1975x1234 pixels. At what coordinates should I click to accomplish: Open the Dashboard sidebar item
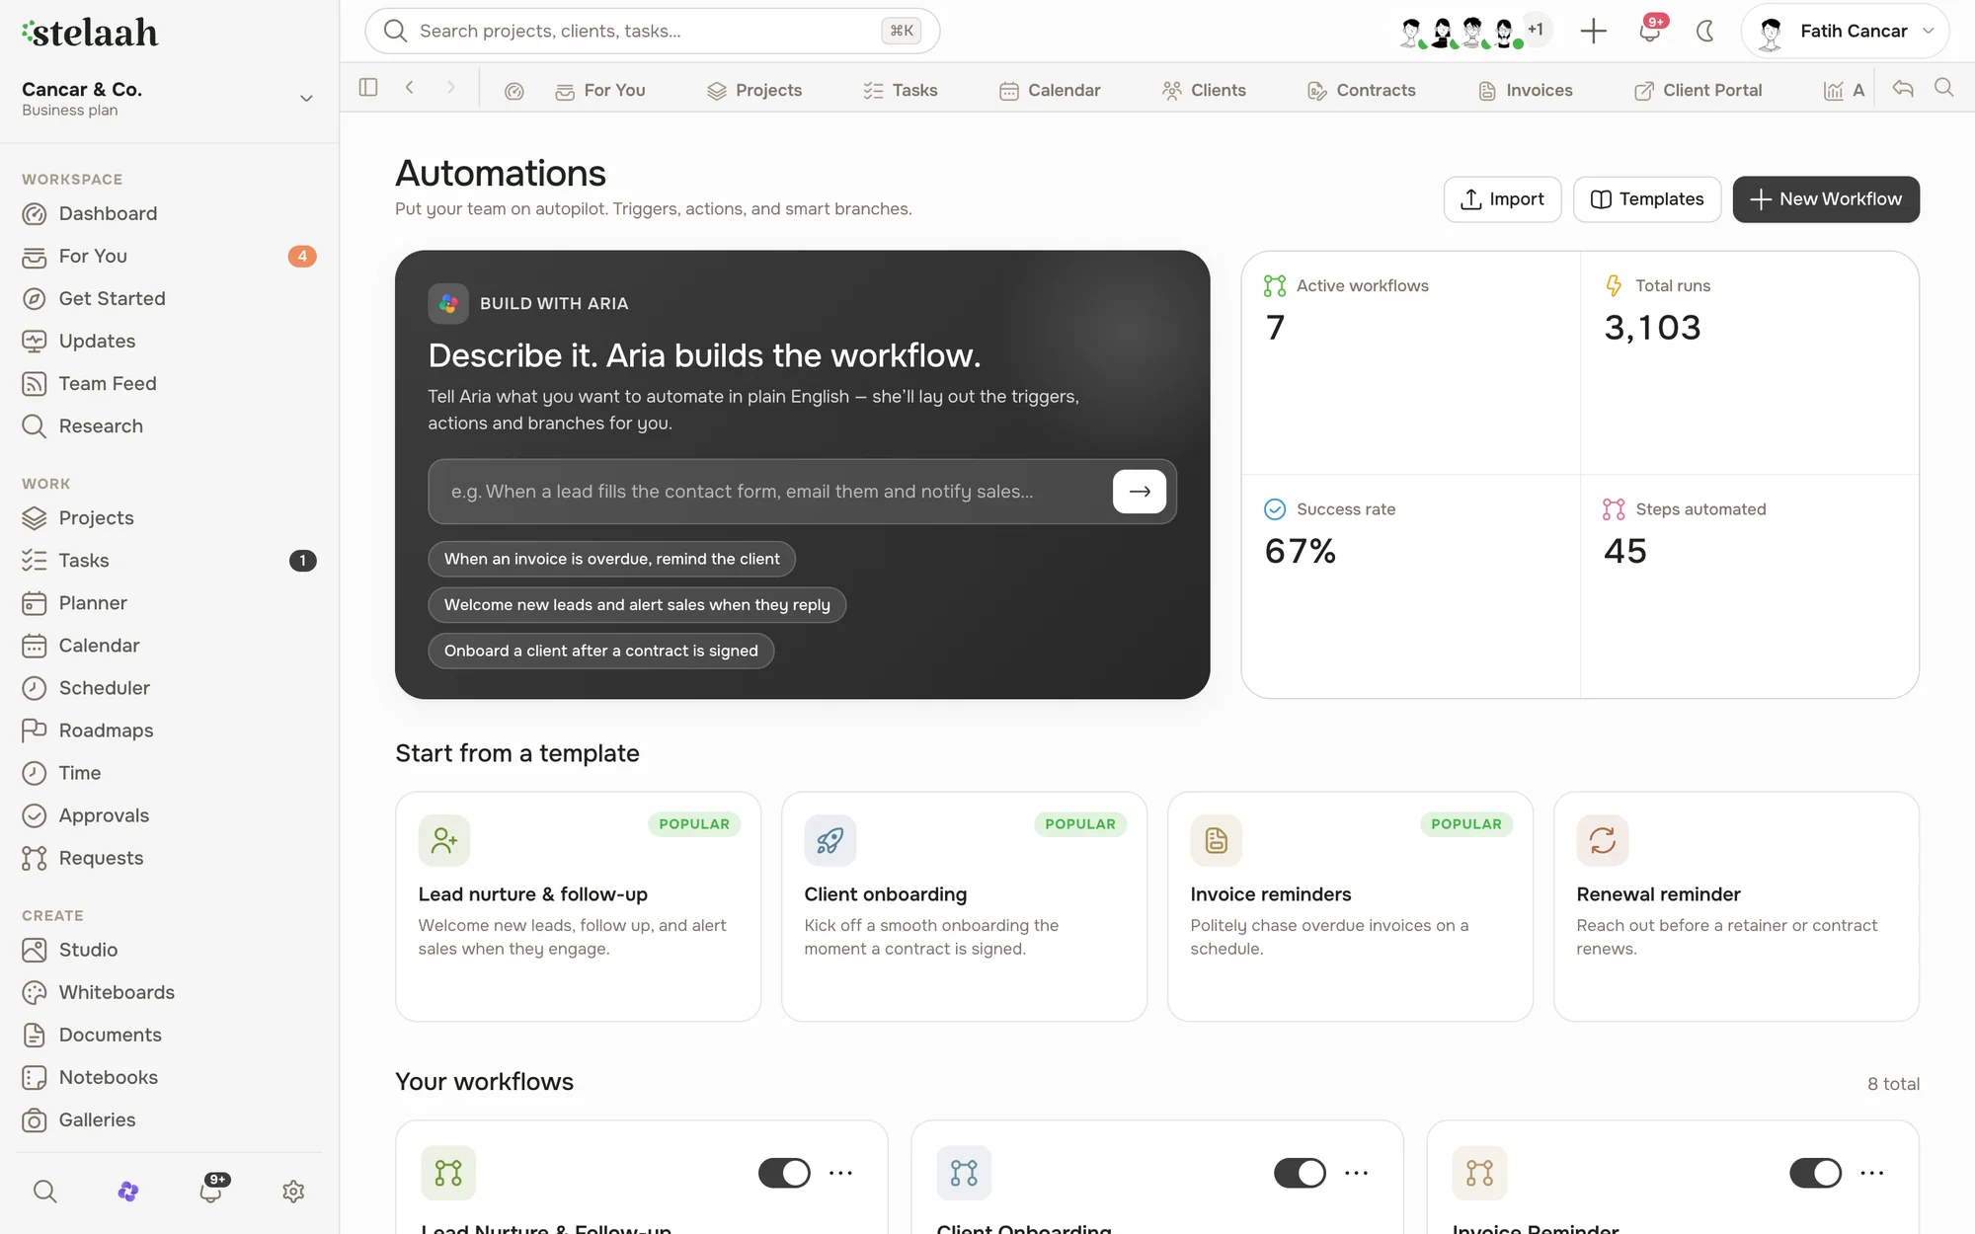pos(169,213)
